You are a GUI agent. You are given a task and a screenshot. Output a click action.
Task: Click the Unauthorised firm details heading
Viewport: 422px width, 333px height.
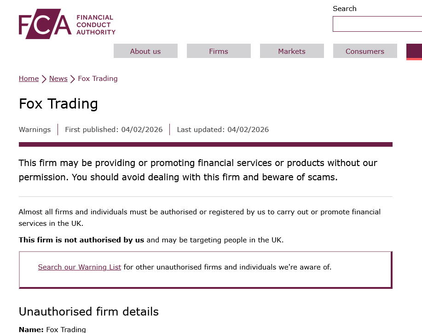point(89,311)
